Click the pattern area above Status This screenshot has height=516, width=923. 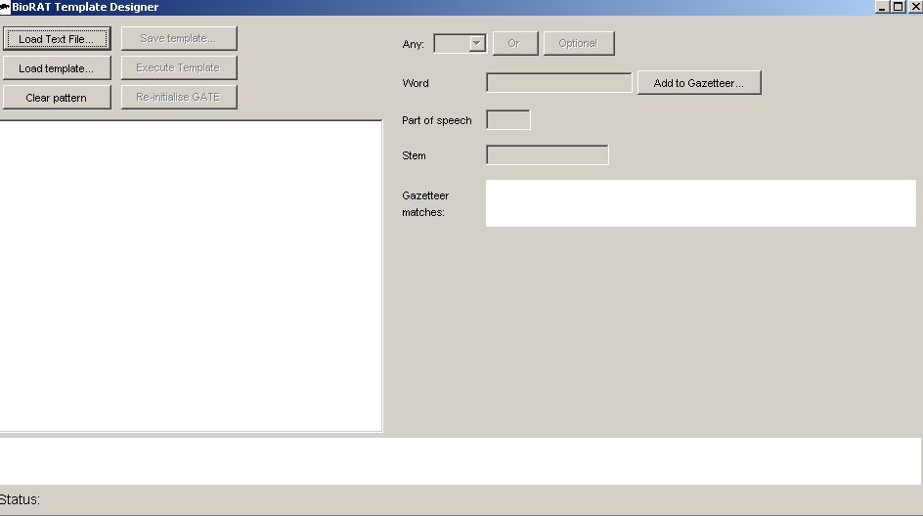[x=461, y=461]
